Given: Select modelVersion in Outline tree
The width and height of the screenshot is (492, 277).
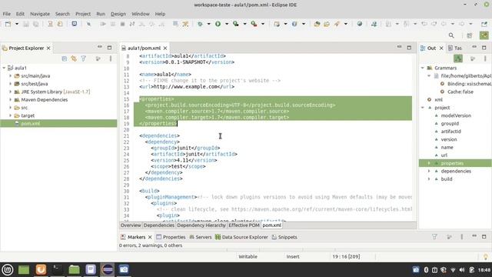Looking at the screenshot, I should [x=456, y=115].
